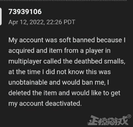Click the words "deathbed smalls"
The height and width of the screenshot is (127, 133).
(100, 61)
